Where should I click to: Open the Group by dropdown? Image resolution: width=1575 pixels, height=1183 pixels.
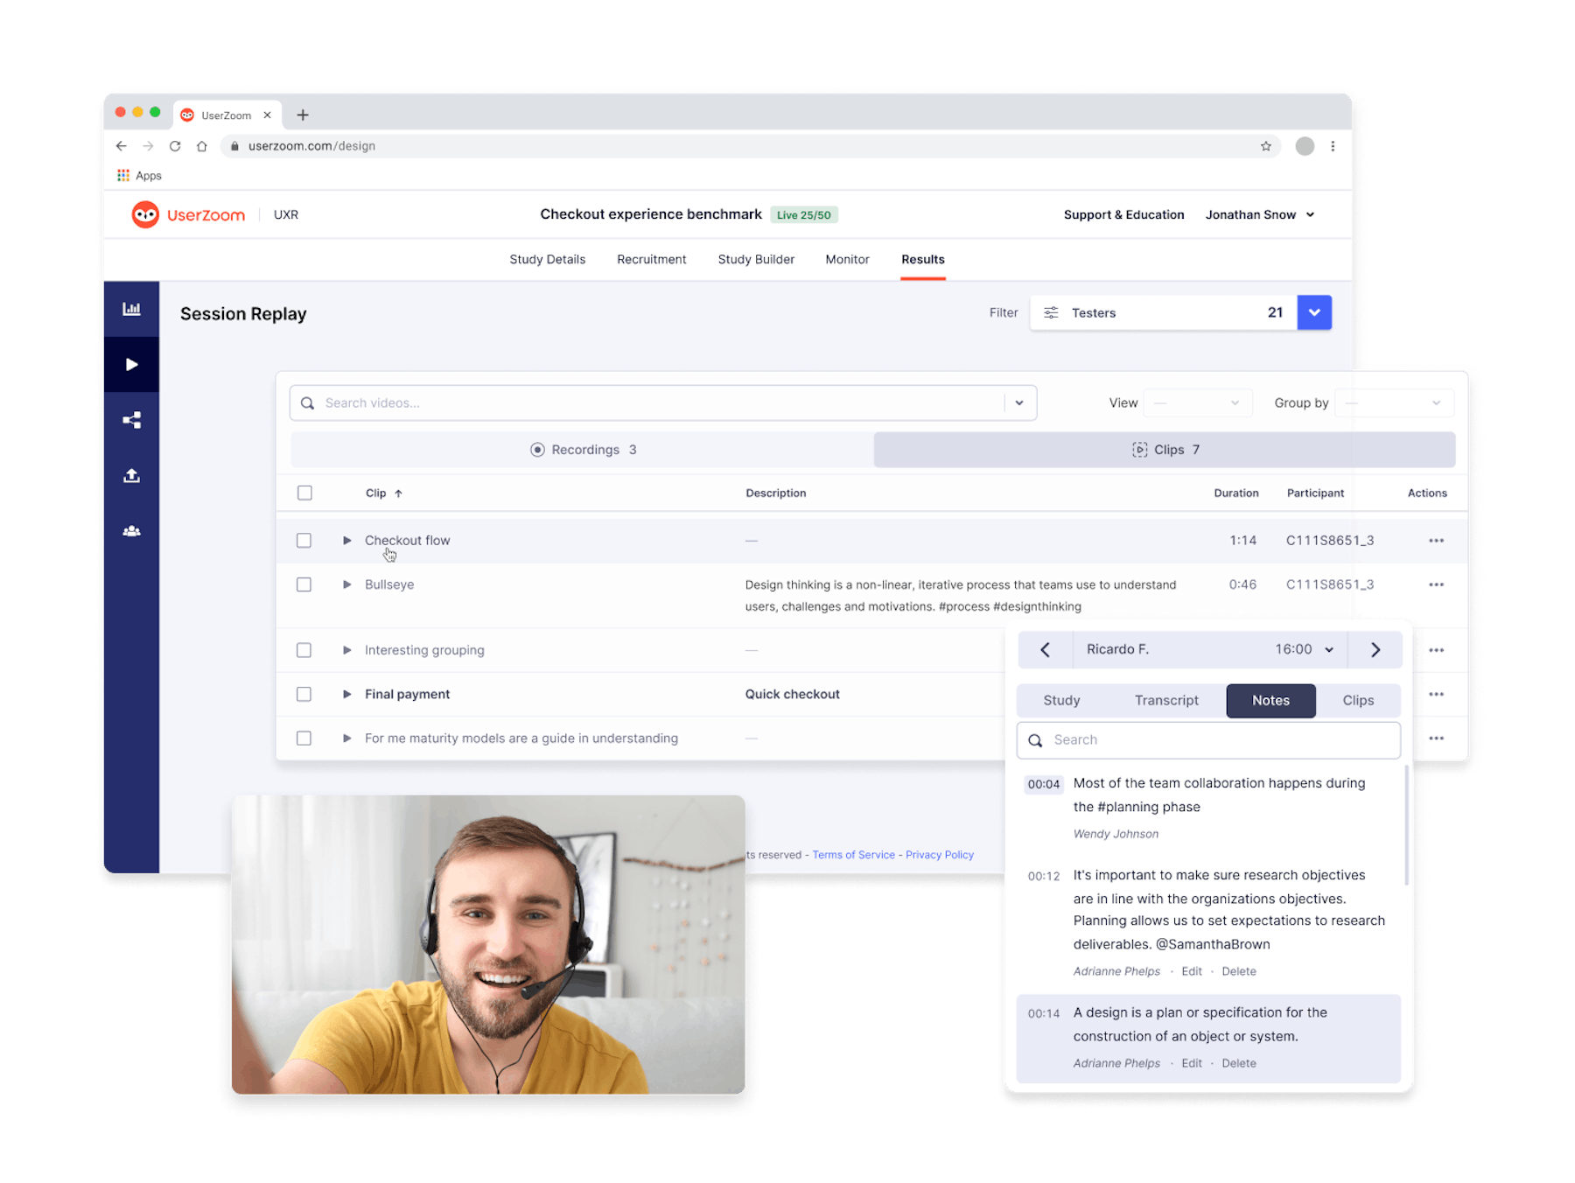[x=1394, y=402]
